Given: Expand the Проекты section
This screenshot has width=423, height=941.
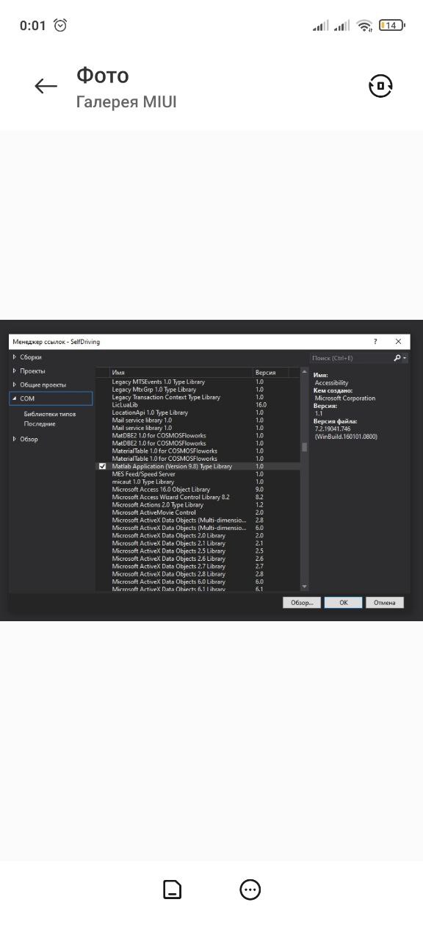Looking at the screenshot, I should tap(14, 371).
